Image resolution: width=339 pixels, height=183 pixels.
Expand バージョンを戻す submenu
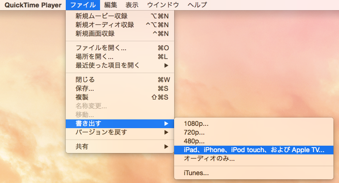click(120, 132)
